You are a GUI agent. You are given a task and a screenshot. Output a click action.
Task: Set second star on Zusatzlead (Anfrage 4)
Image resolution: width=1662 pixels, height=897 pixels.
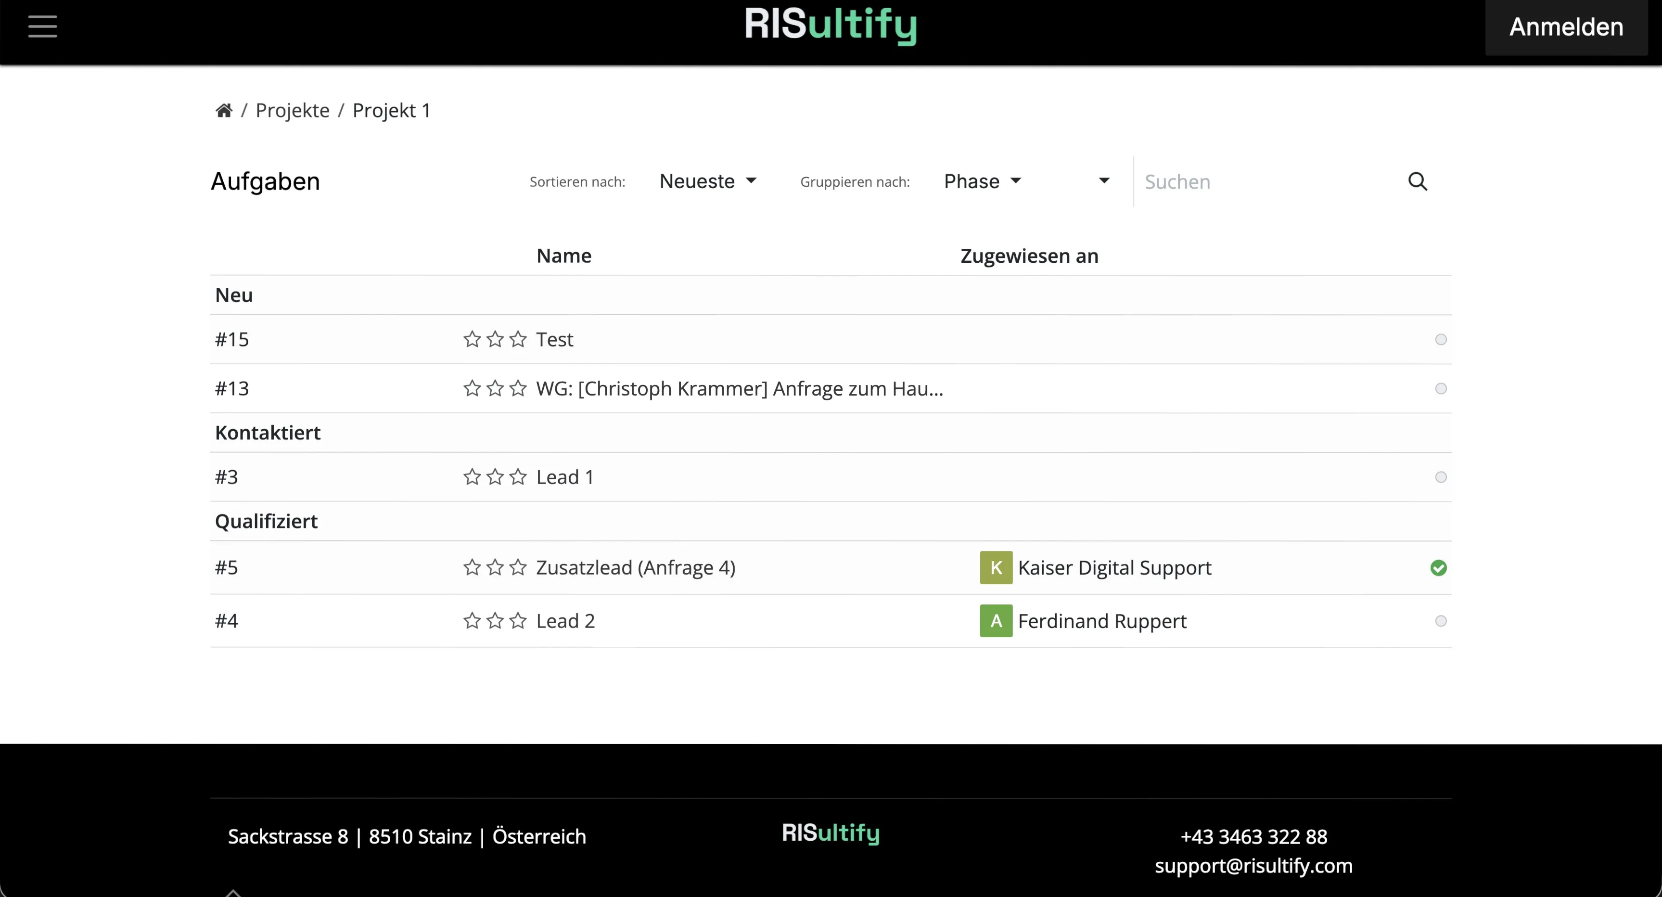[x=496, y=567]
